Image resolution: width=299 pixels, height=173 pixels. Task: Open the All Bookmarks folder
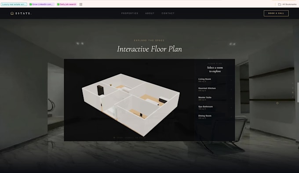pos(287,4)
